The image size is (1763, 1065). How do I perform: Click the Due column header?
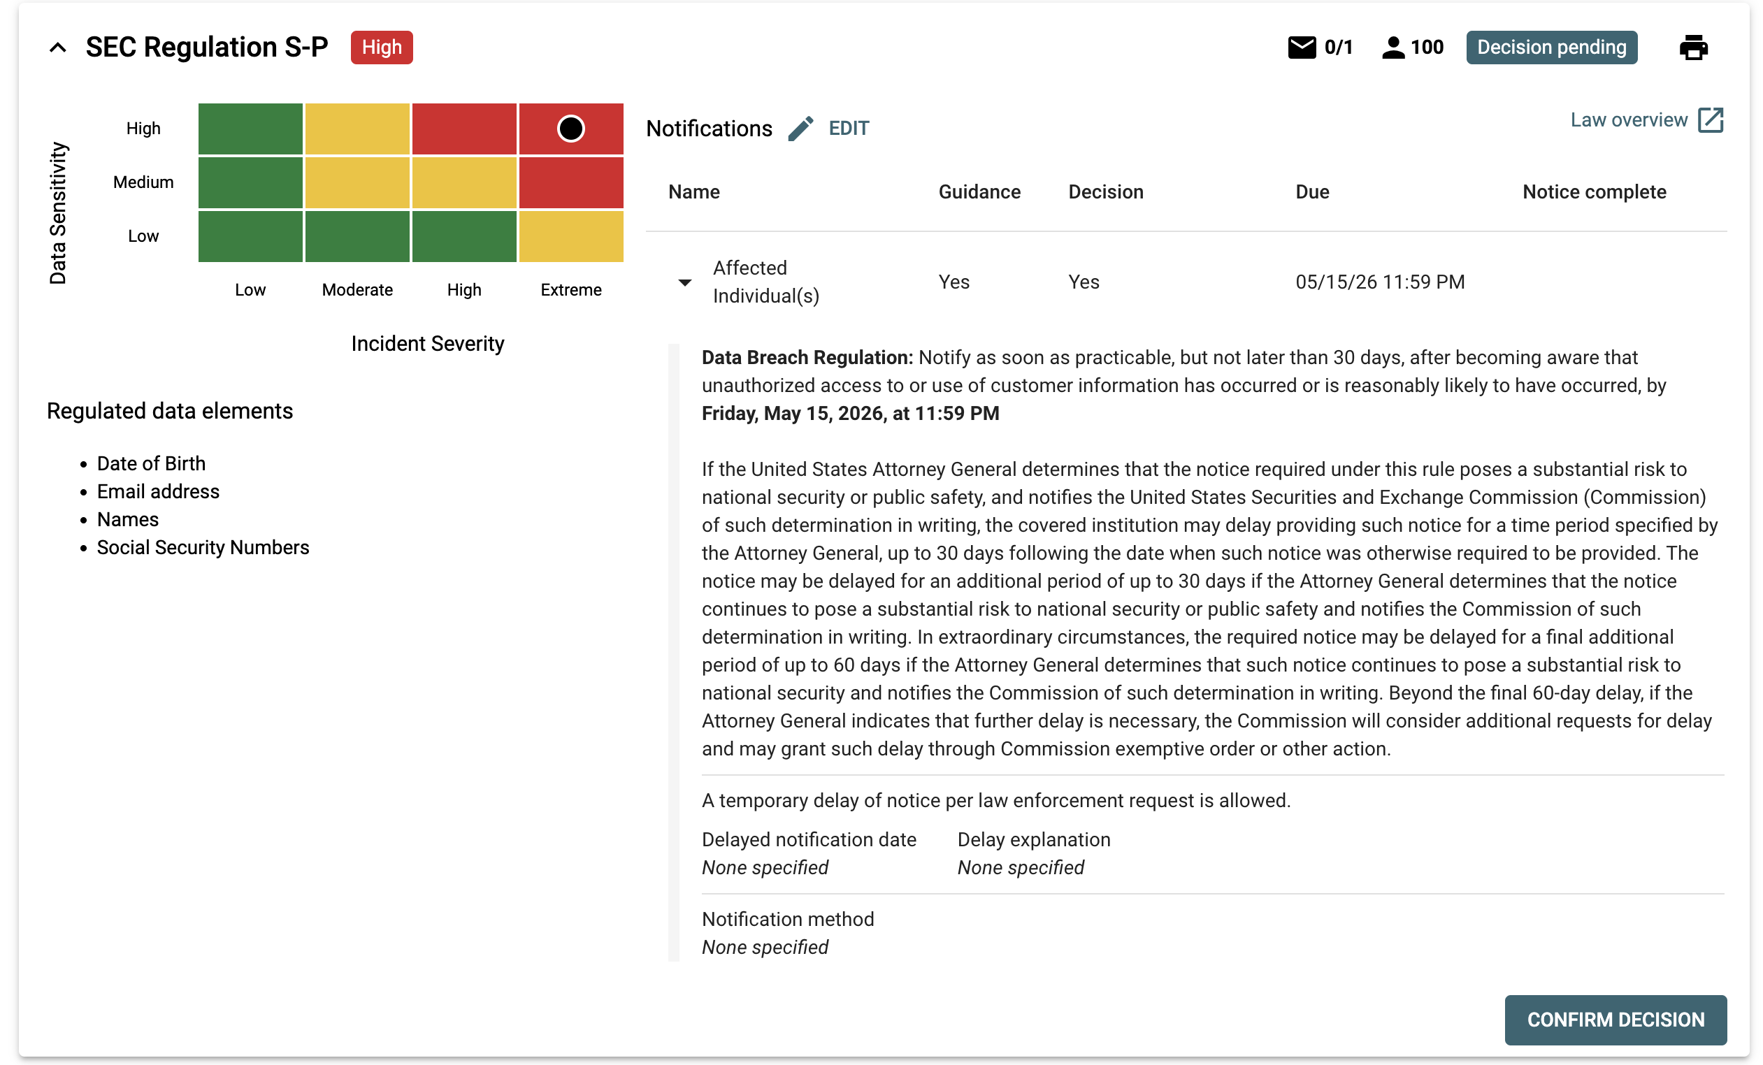(1311, 191)
